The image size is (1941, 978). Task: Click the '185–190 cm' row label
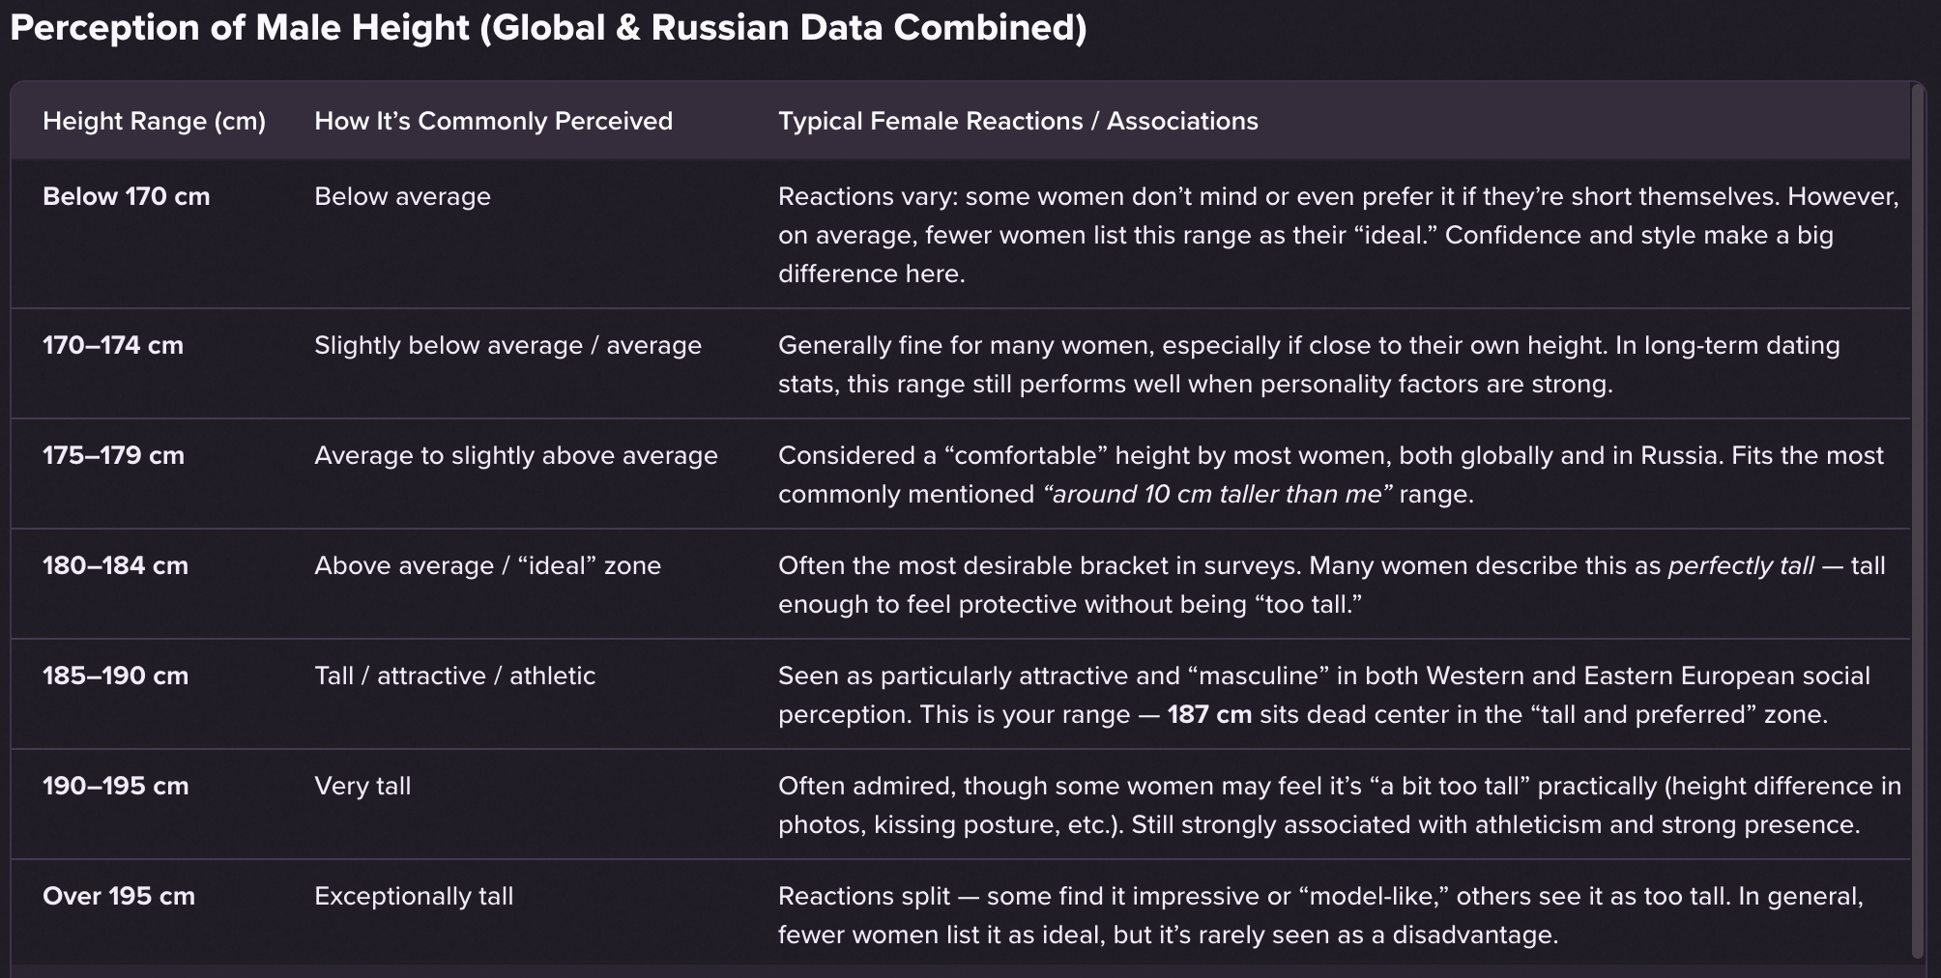[115, 676]
